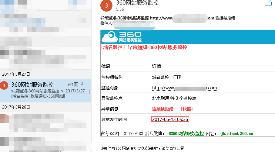Click the large sender avatar in the email header

(106, 5)
